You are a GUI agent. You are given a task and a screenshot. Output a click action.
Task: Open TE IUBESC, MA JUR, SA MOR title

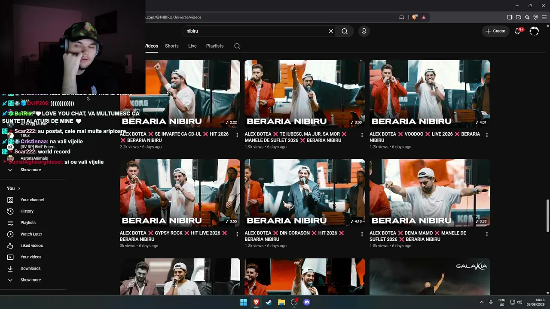click(296, 137)
